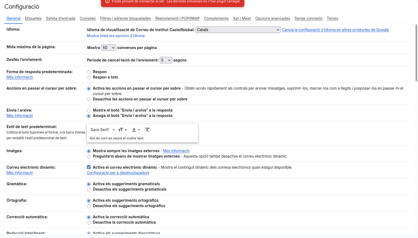
Task: Click the error icon in red banner
Action: click(x=107, y=2)
